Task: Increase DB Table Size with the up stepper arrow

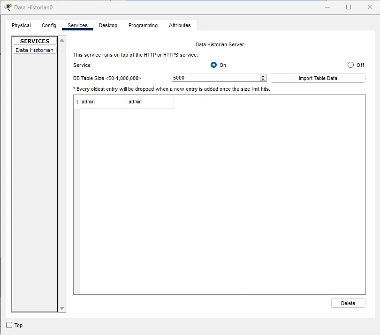Action: pyautogui.click(x=263, y=76)
